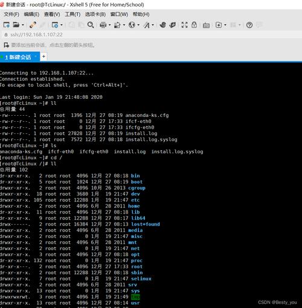Open the 工具(T) menu
This screenshot has width=302, height=308.
(72, 14)
